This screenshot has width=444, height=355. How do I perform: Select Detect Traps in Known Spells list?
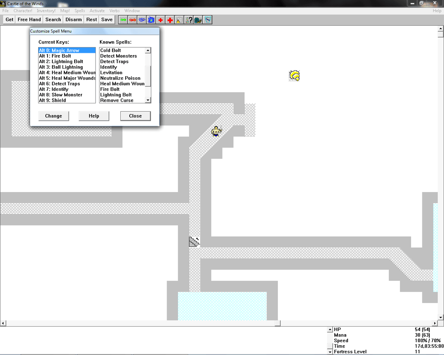[123, 61]
